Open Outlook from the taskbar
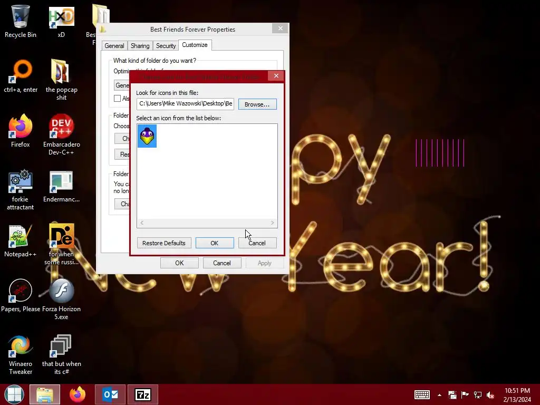Viewport: 540px width, 405px height. coord(110,394)
